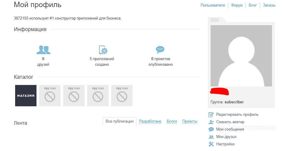
Task: Switch to the Разработано tab
Action: pos(150,121)
